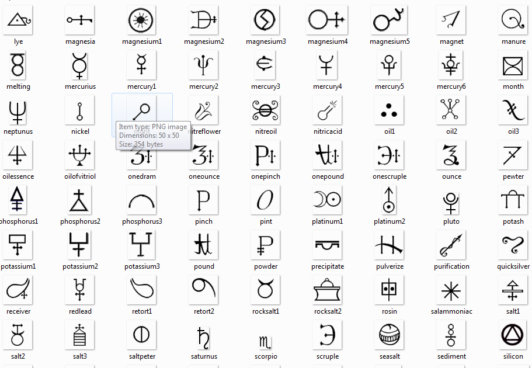This screenshot has width=532, height=368.
Task: Select the magnesium1 symbol icon
Action: coord(141,19)
